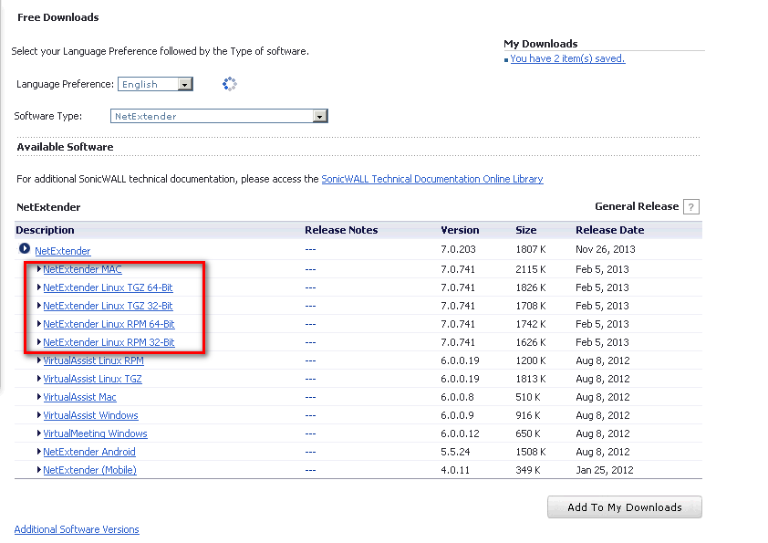Expand the NetExtender MAC row triangle
Screen dimensions: 768x543
click(39, 268)
